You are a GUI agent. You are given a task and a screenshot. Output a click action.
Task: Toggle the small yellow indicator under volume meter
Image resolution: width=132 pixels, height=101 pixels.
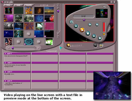[x=104, y=34]
